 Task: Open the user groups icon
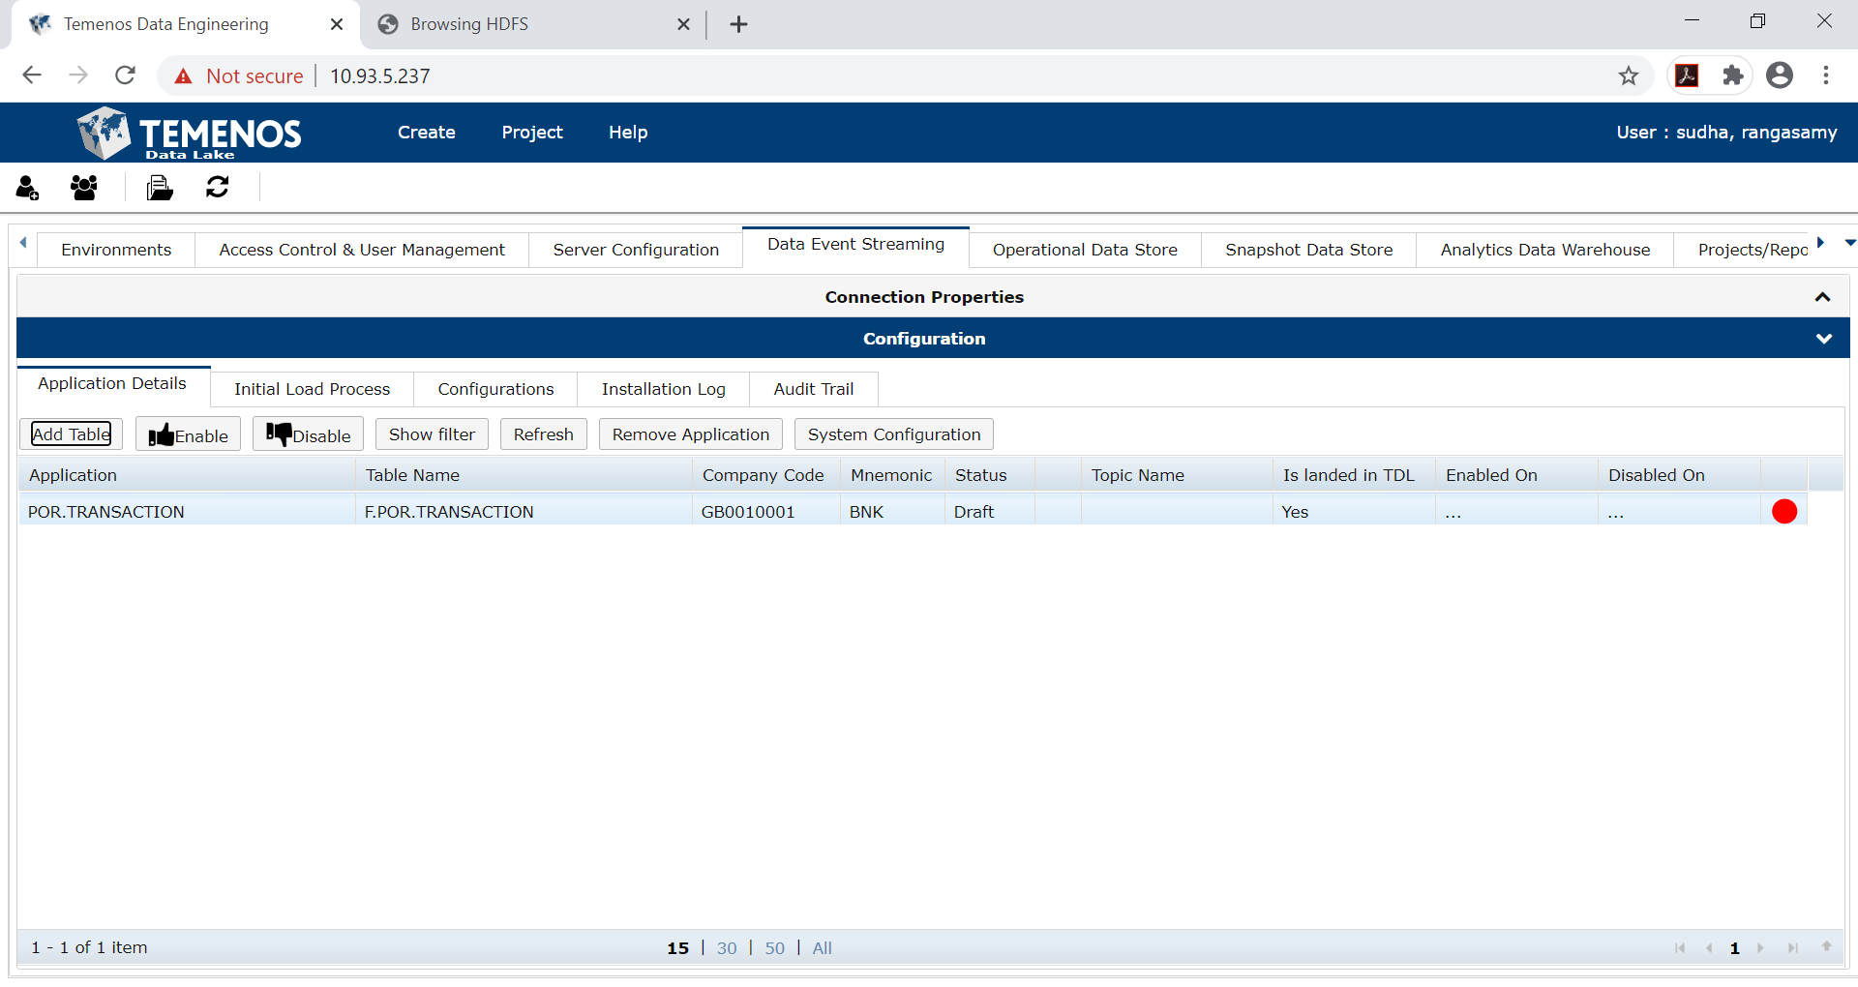pyautogui.click(x=83, y=187)
